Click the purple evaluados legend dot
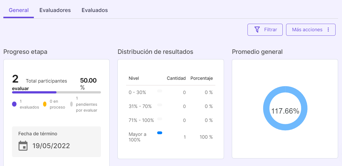 click(14, 104)
